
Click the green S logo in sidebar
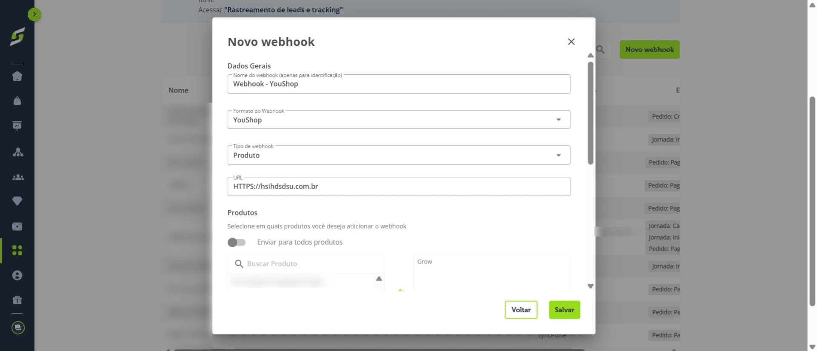pyautogui.click(x=17, y=37)
